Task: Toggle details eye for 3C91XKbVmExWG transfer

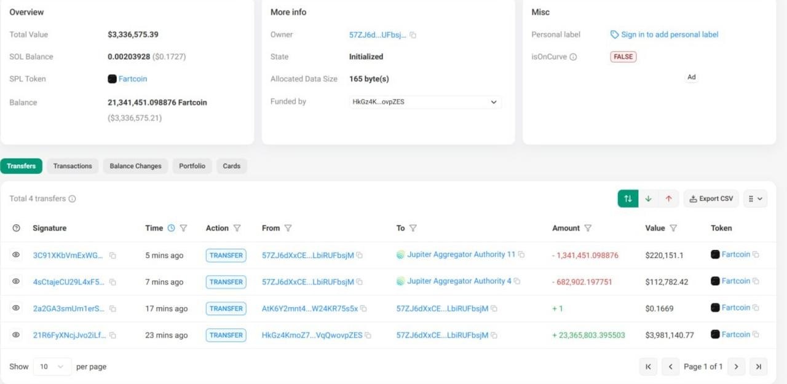Action: click(x=17, y=255)
